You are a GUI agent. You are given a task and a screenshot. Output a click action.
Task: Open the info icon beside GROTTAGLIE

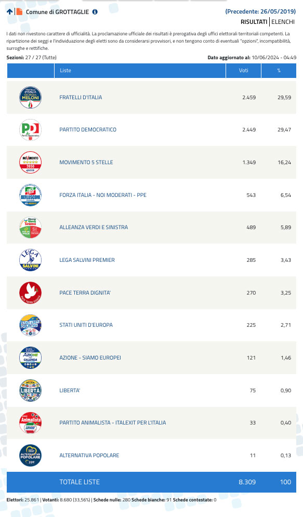click(95, 12)
